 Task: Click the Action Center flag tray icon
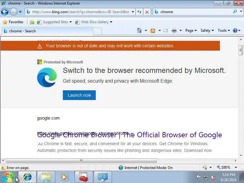point(198,177)
